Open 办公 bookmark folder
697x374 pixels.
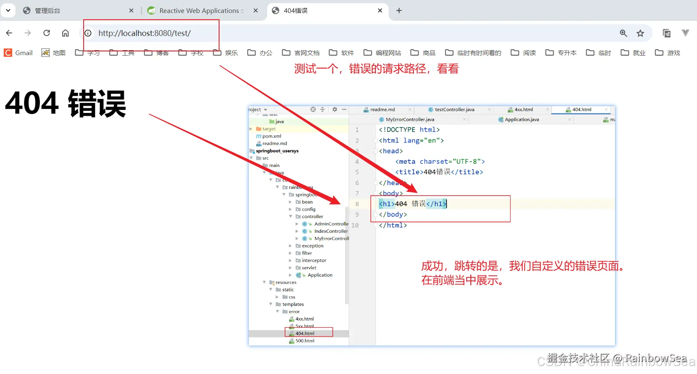pos(260,53)
